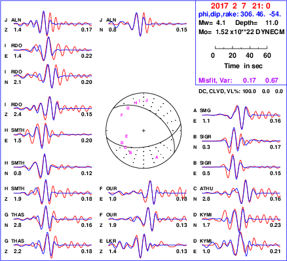This screenshot has width=287, height=261.
Task: Click the center cross of the focal mechanism
Action: (x=143, y=130)
